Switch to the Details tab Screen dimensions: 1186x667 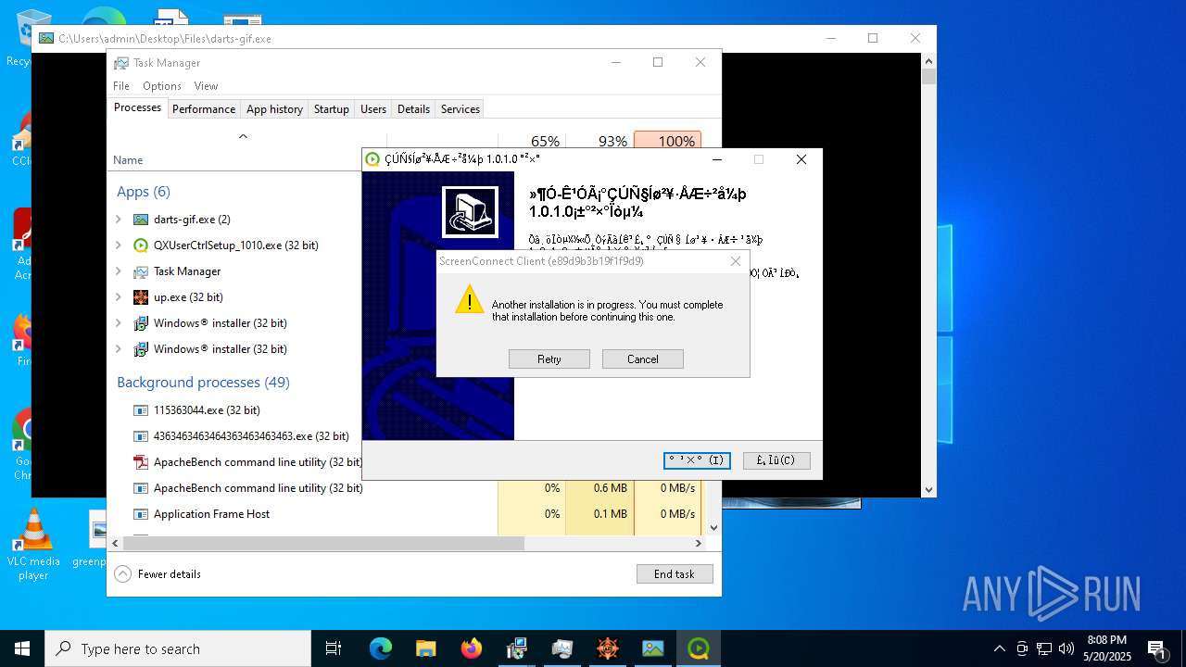pos(413,109)
